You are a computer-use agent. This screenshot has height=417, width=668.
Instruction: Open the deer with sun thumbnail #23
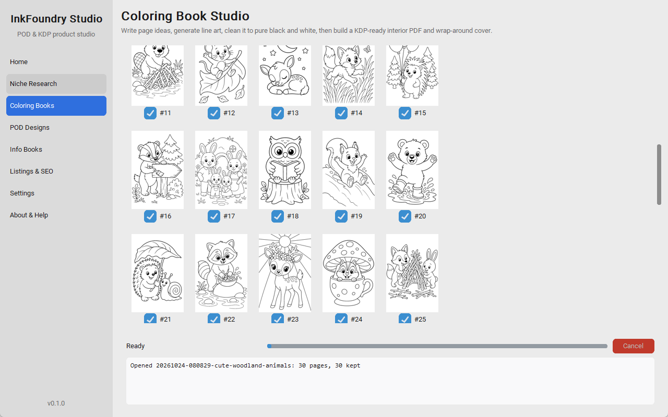point(285,273)
